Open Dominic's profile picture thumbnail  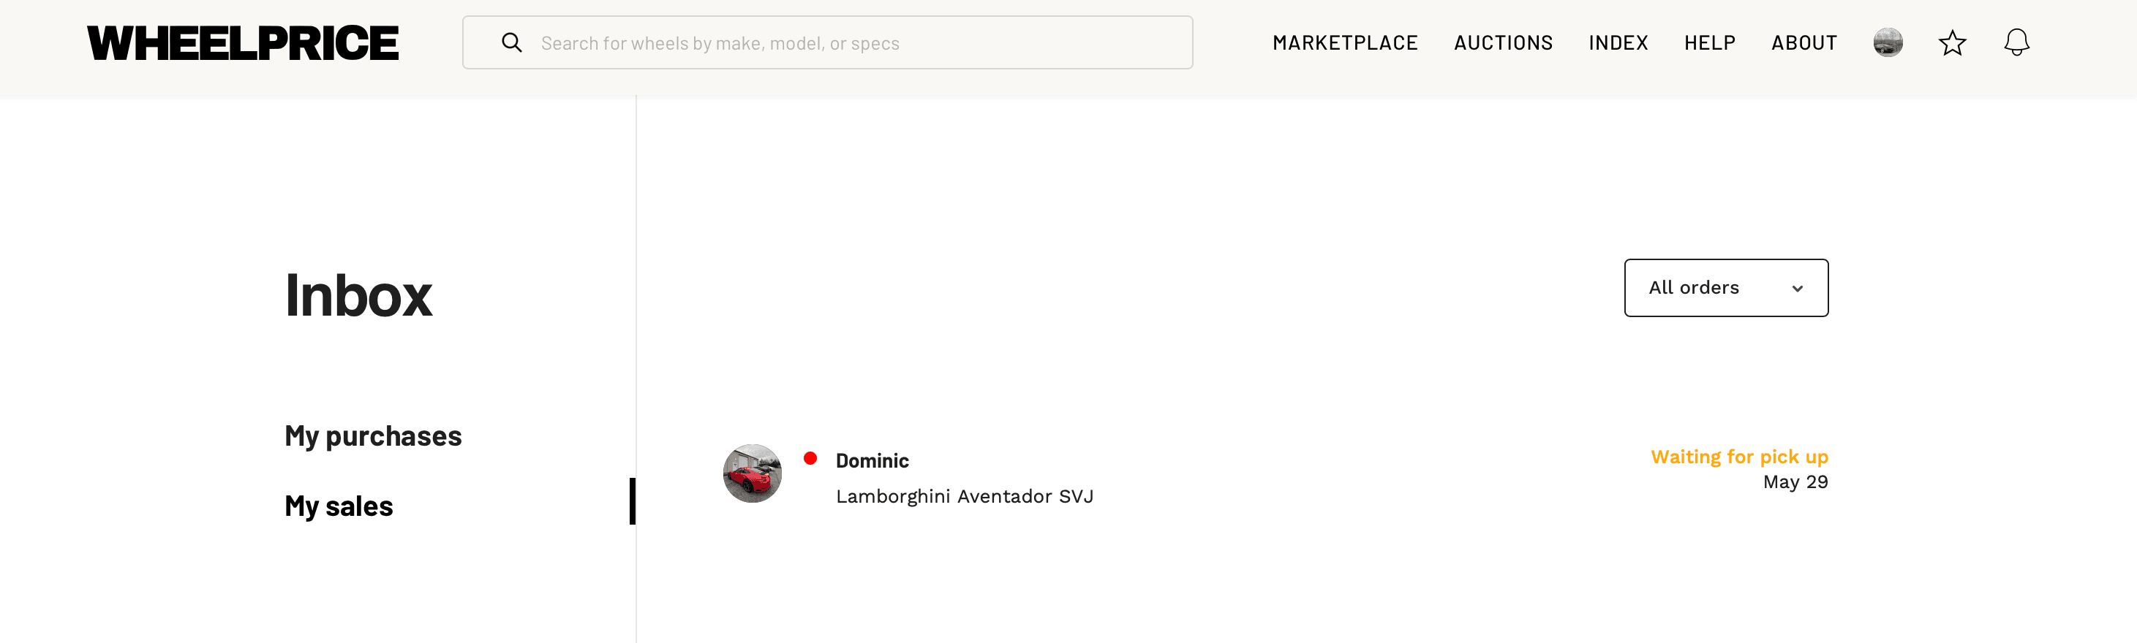coord(753,474)
